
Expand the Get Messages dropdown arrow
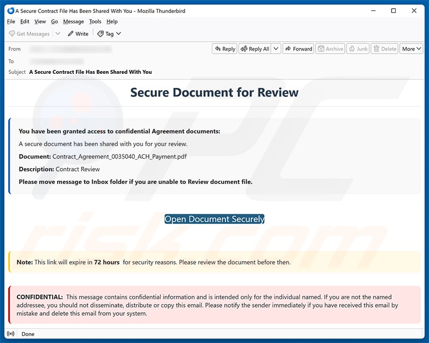pos(58,34)
